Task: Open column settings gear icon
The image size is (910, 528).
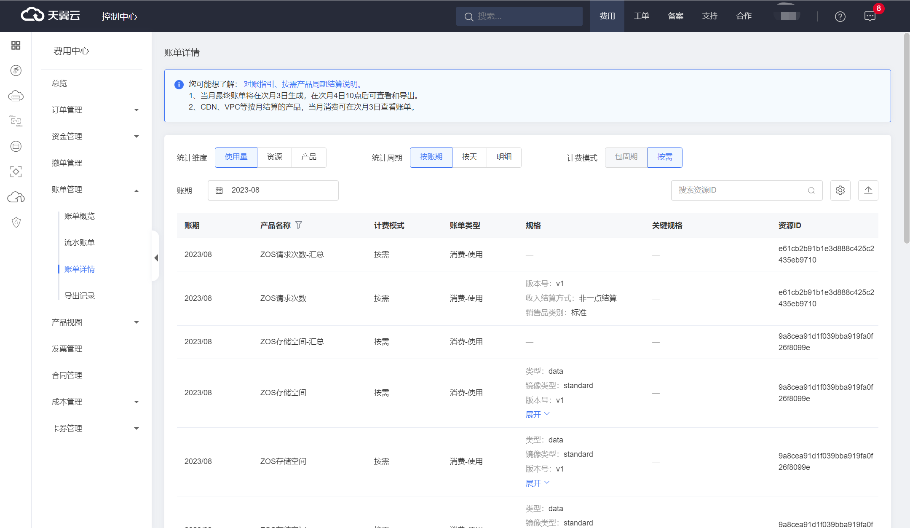Action: [840, 190]
